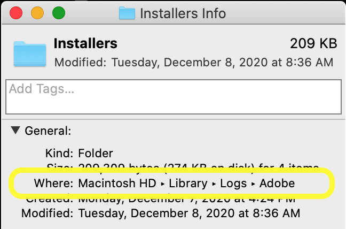Minimize the Info window with yellow button
The width and height of the screenshot is (346, 229).
tap(37, 13)
